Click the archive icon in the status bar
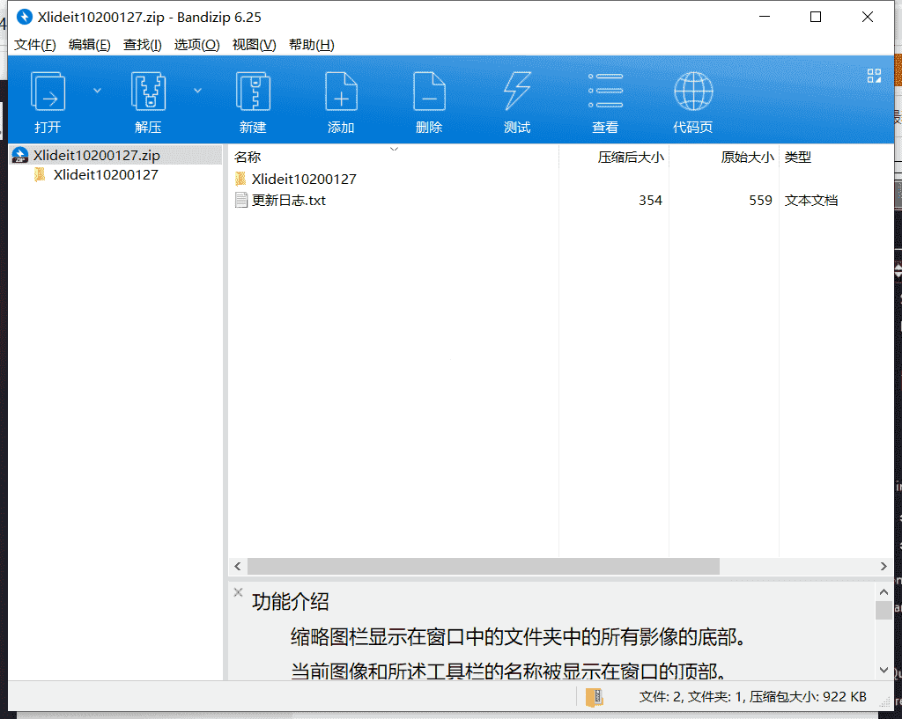 coord(595,697)
